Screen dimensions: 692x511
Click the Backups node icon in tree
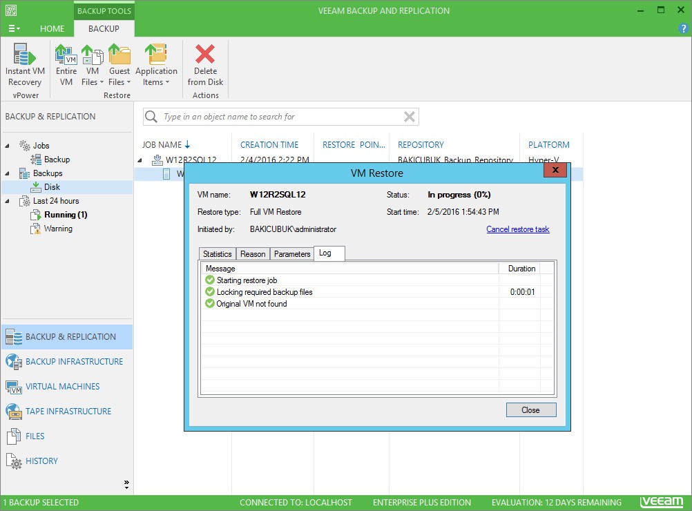[25, 173]
